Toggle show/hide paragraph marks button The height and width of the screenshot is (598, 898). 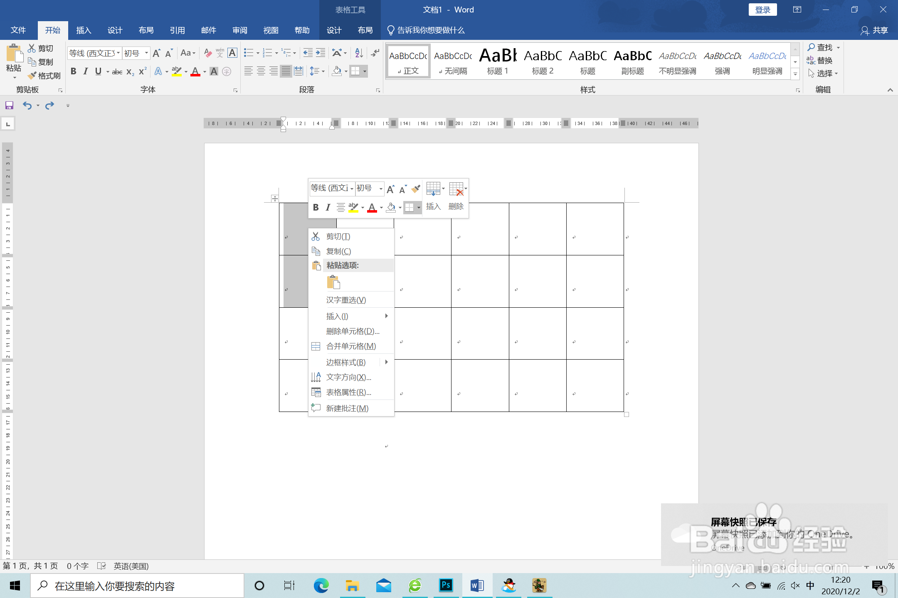point(375,53)
